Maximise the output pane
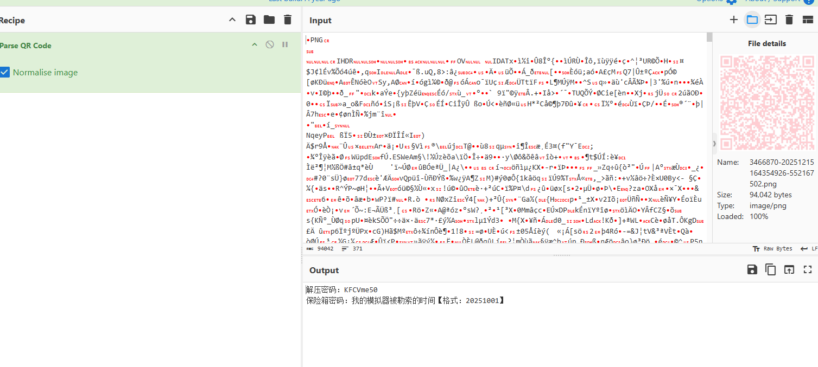 [807, 269]
